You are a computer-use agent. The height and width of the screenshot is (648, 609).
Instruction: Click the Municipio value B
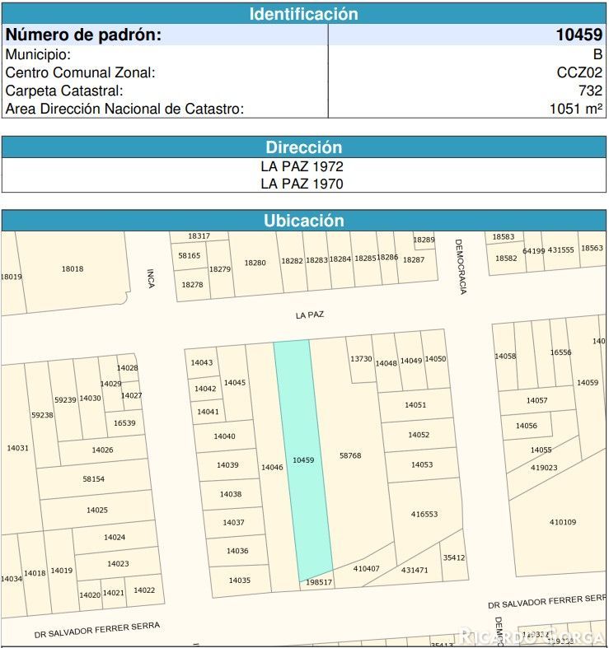pos(597,54)
